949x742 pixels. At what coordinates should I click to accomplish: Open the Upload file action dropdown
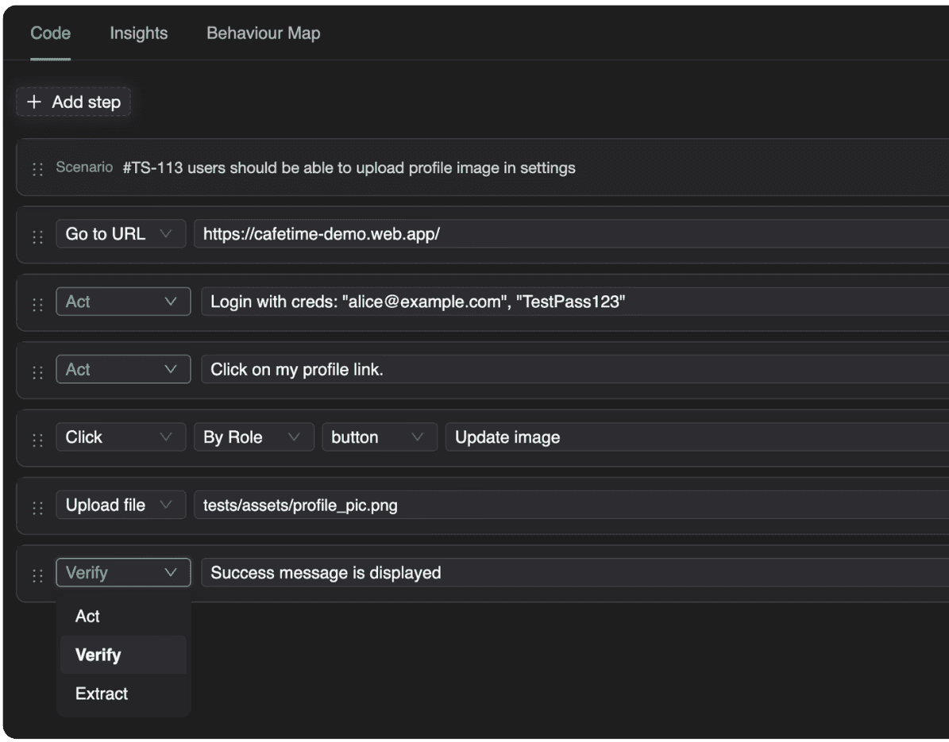click(120, 506)
